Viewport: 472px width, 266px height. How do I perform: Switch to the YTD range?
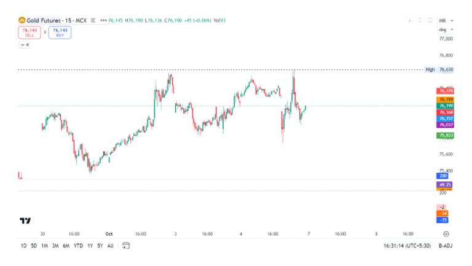tap(78, 246)
